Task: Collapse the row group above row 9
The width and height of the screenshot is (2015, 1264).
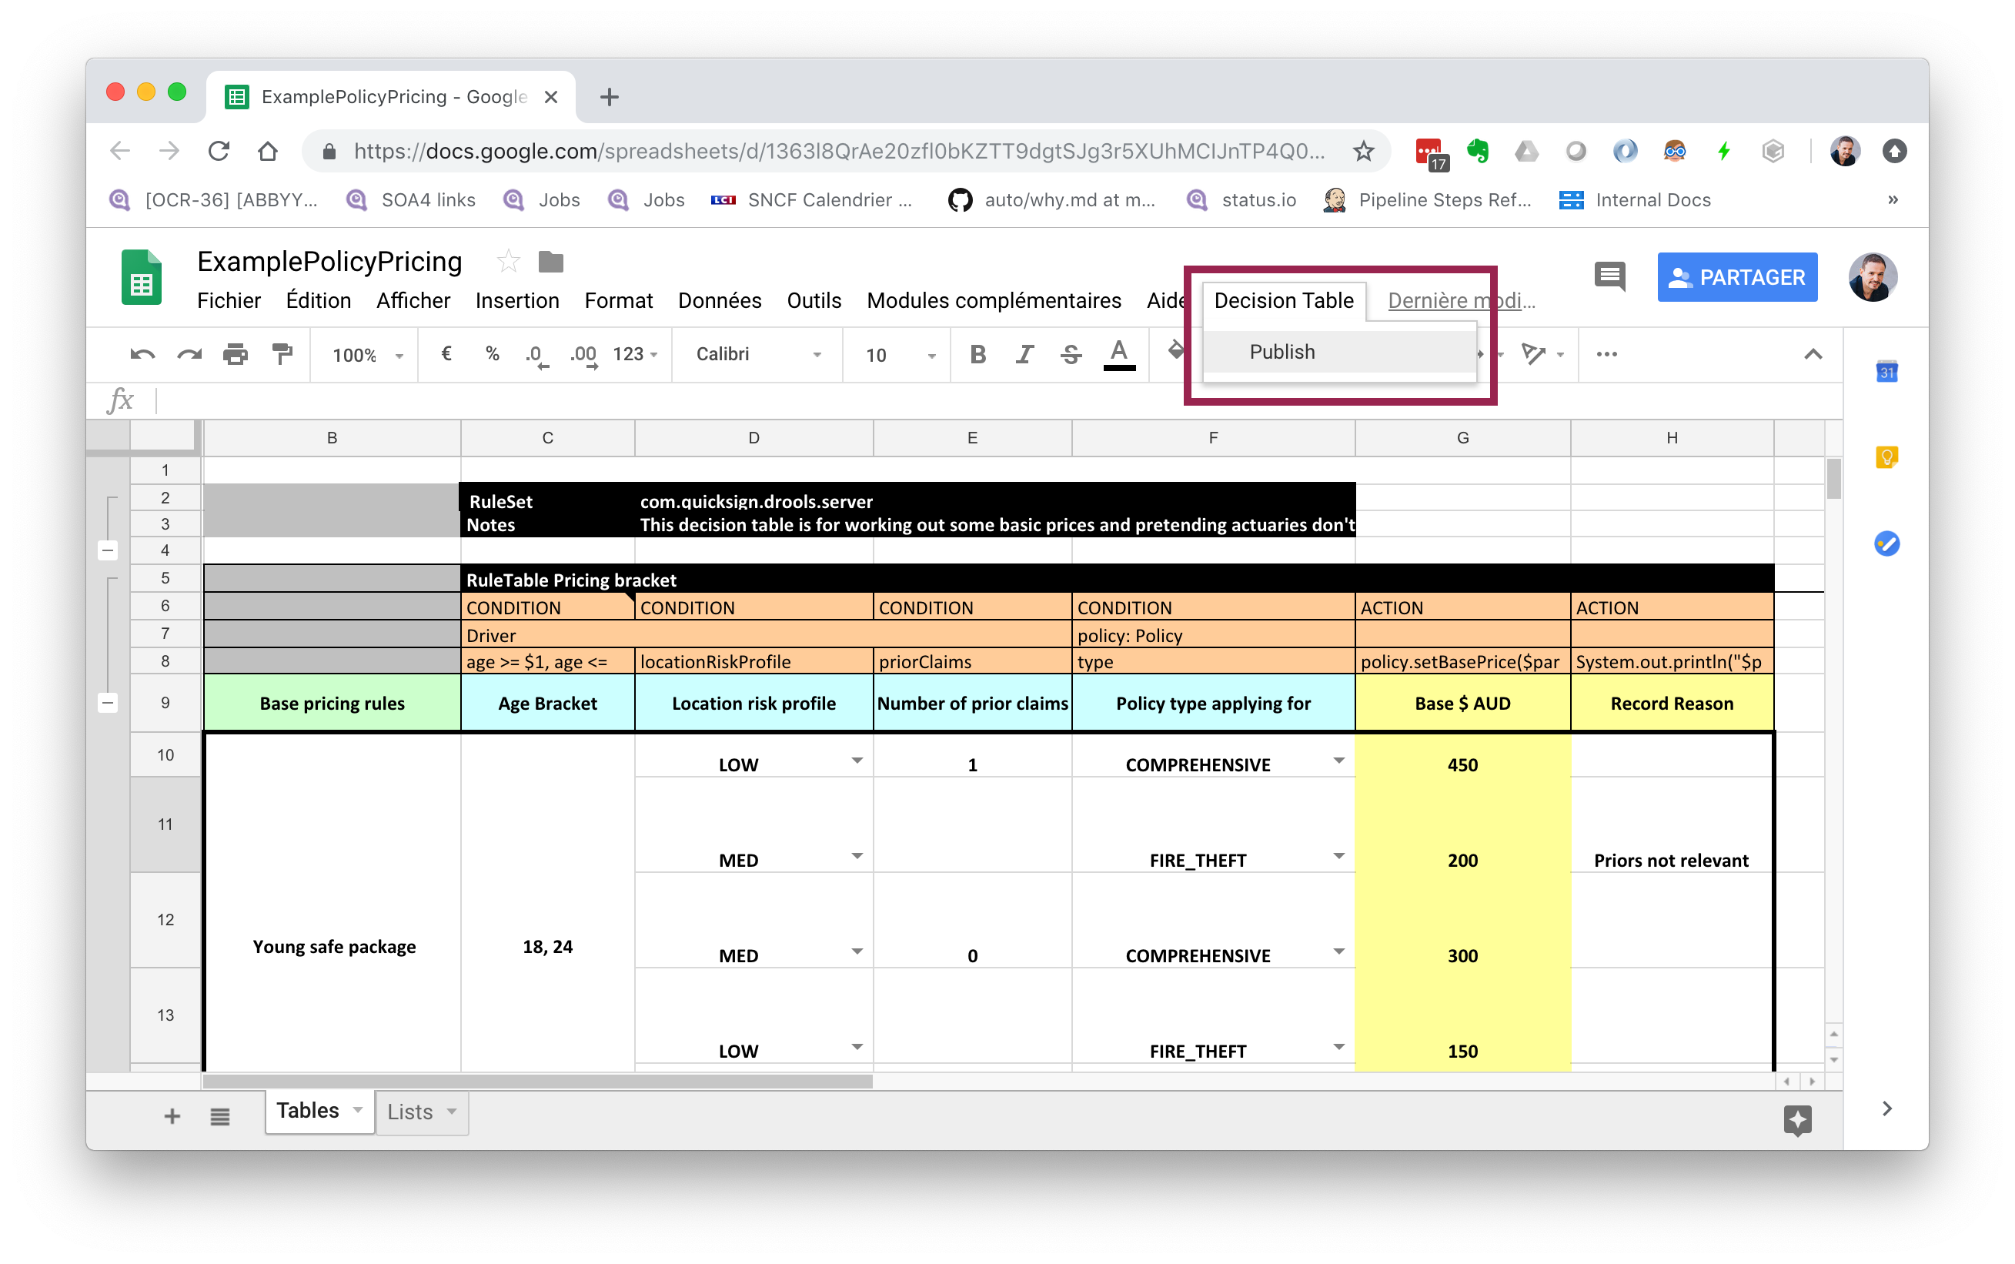Action: [108, 702]
